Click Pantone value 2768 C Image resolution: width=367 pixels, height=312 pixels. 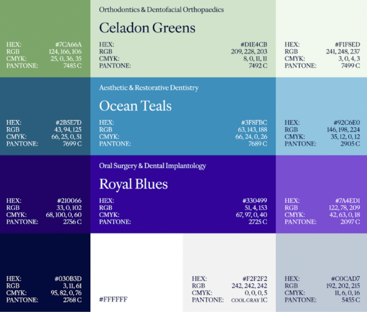click(72, 300)
